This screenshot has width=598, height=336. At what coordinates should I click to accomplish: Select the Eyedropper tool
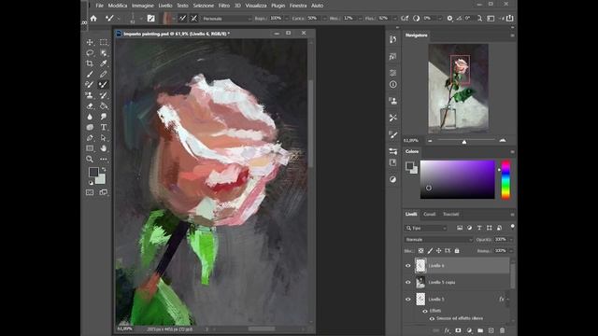point(104,63)
